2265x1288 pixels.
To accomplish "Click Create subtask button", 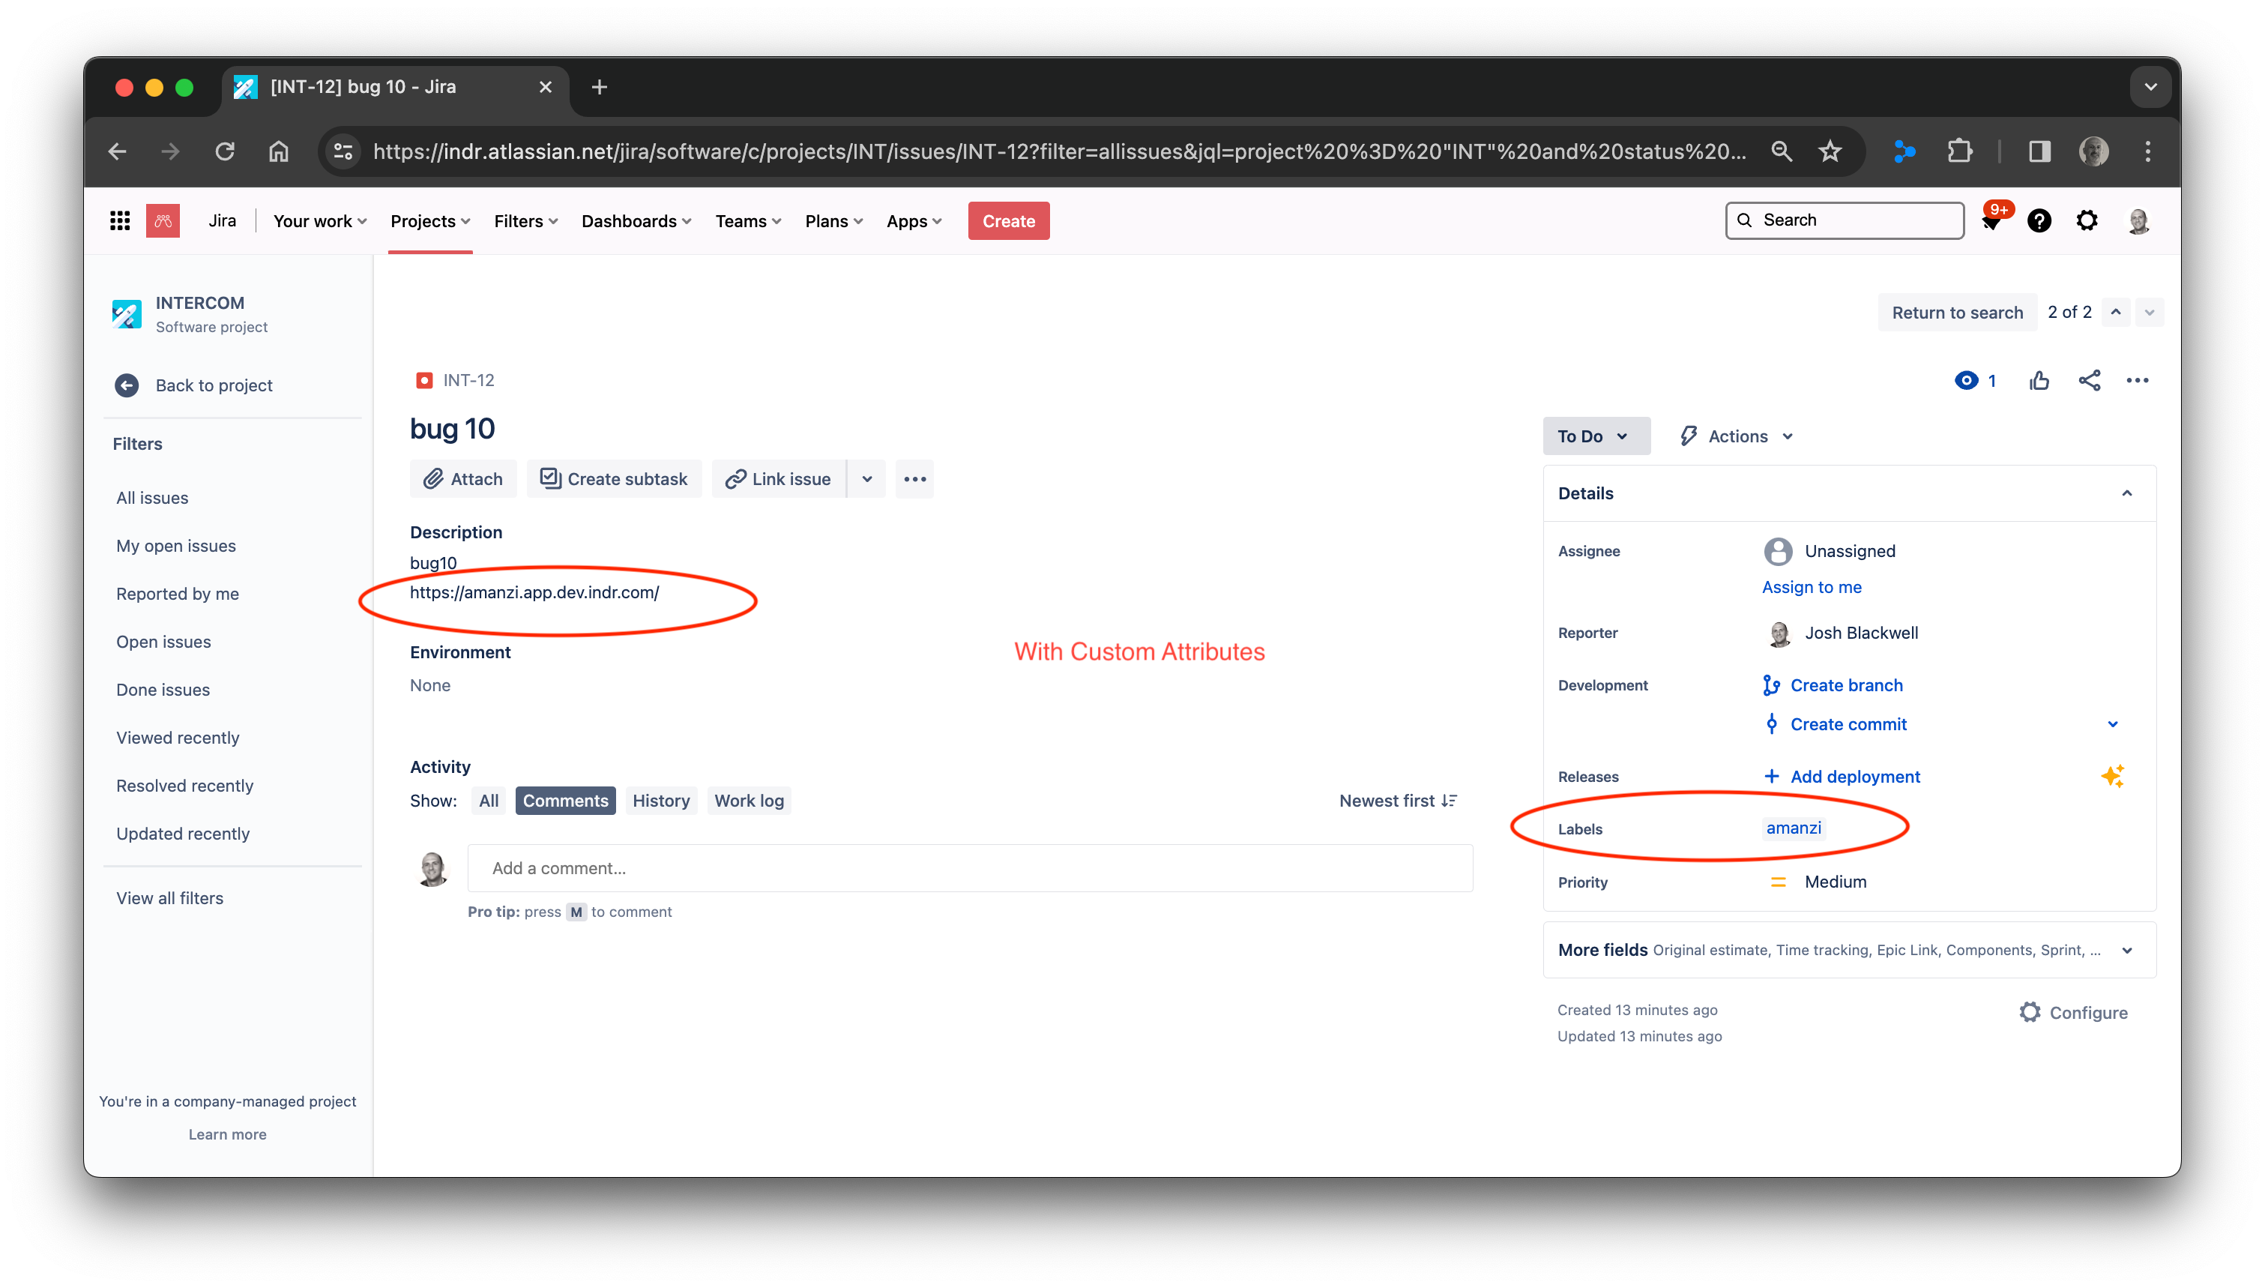I will coord(614,478).
